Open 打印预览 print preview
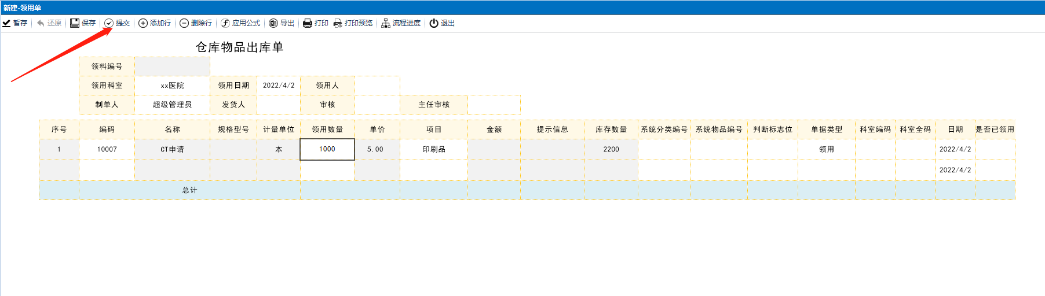This screenshot has height=296, width=1045. 353,23
